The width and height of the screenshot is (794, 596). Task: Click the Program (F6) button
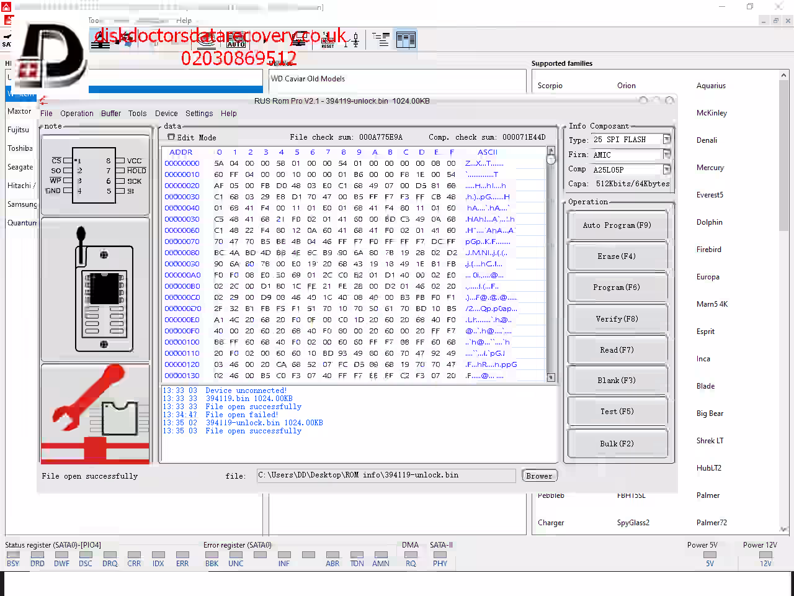click(x=617, y=287)
